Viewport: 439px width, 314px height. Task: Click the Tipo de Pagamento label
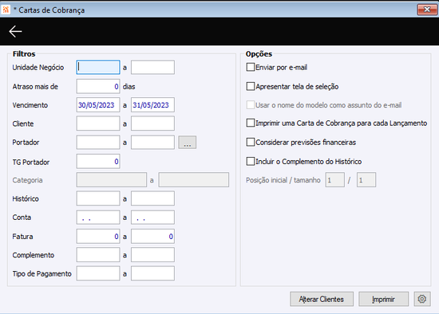42,273
